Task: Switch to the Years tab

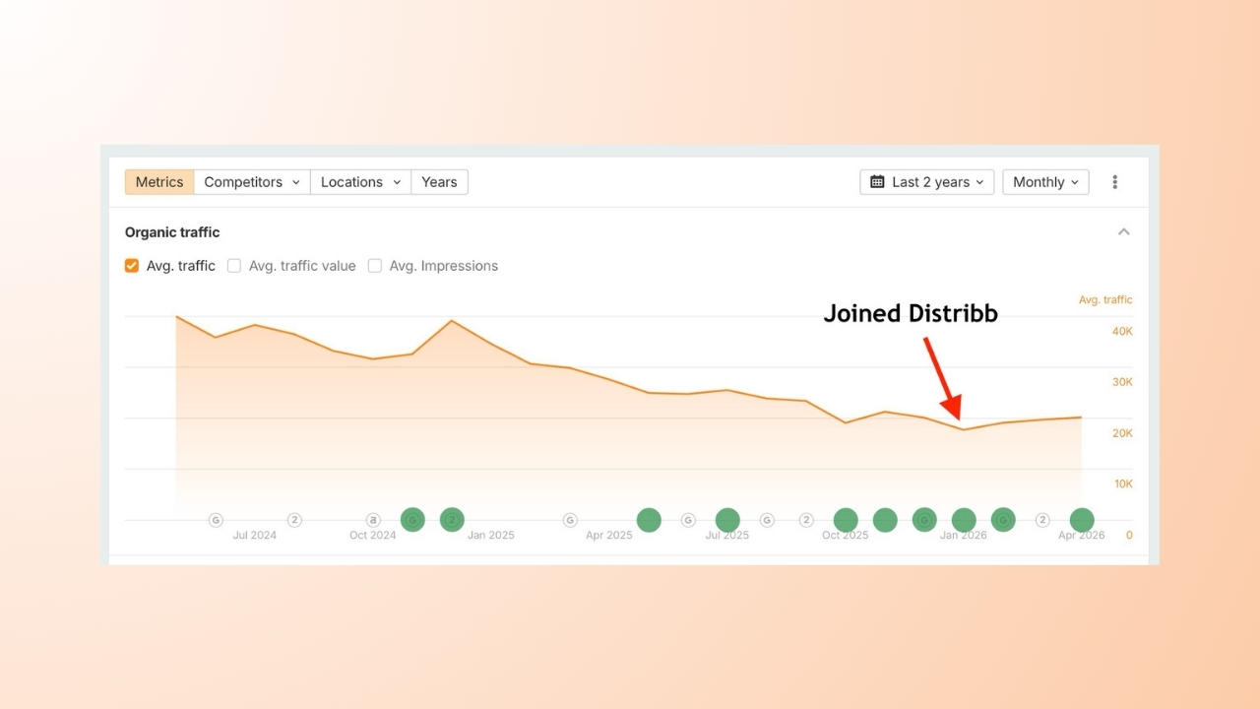Action: tap(439, 182)
